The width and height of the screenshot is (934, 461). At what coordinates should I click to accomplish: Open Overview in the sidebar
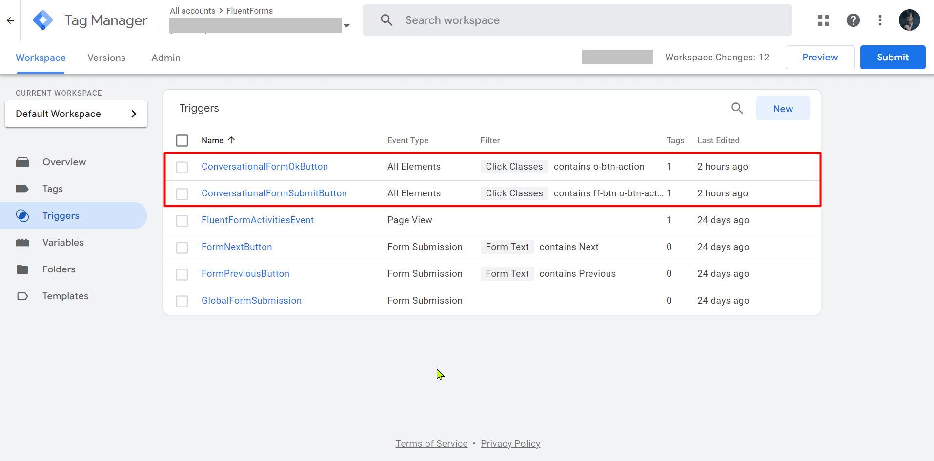[64, 162]
